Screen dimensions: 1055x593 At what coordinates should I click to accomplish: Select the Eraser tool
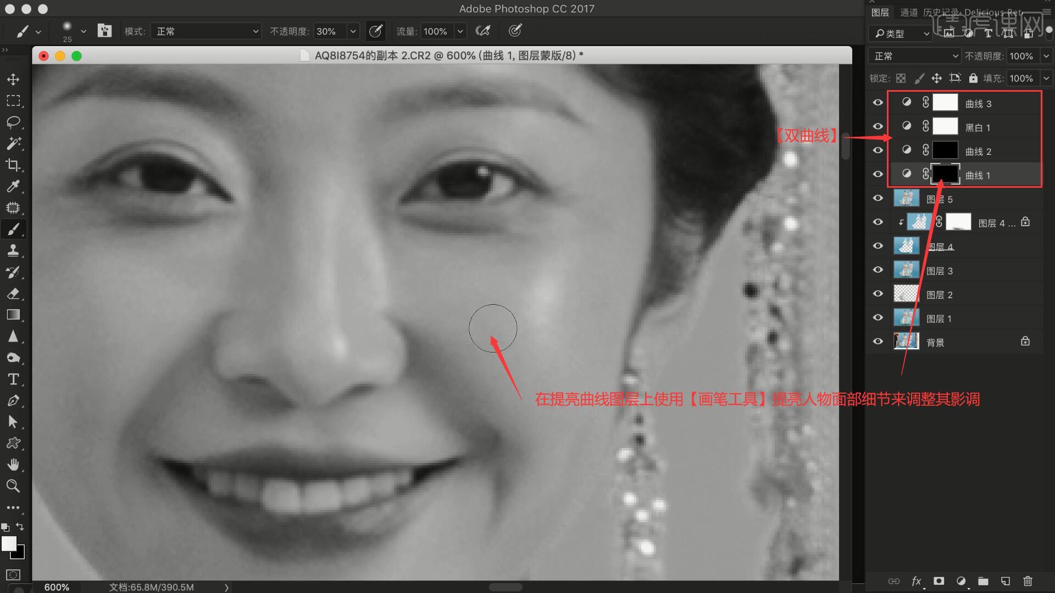click(13, 294)
